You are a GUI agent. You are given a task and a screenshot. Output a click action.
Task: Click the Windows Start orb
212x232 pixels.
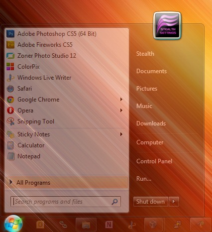coord(13,224)
